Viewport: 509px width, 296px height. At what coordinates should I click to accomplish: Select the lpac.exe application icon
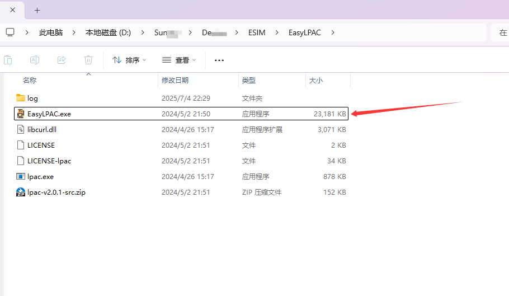coord(21,176)
